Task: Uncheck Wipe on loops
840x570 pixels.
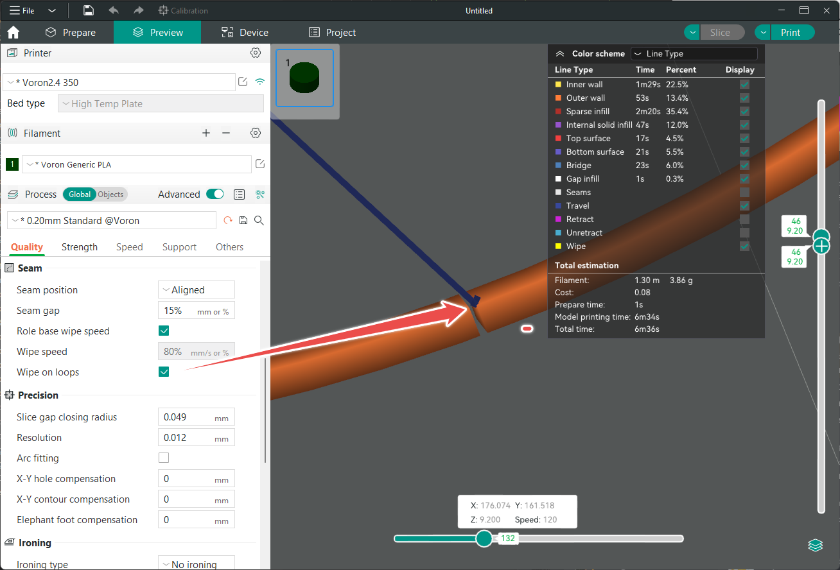Action: [x=164, y=372]
